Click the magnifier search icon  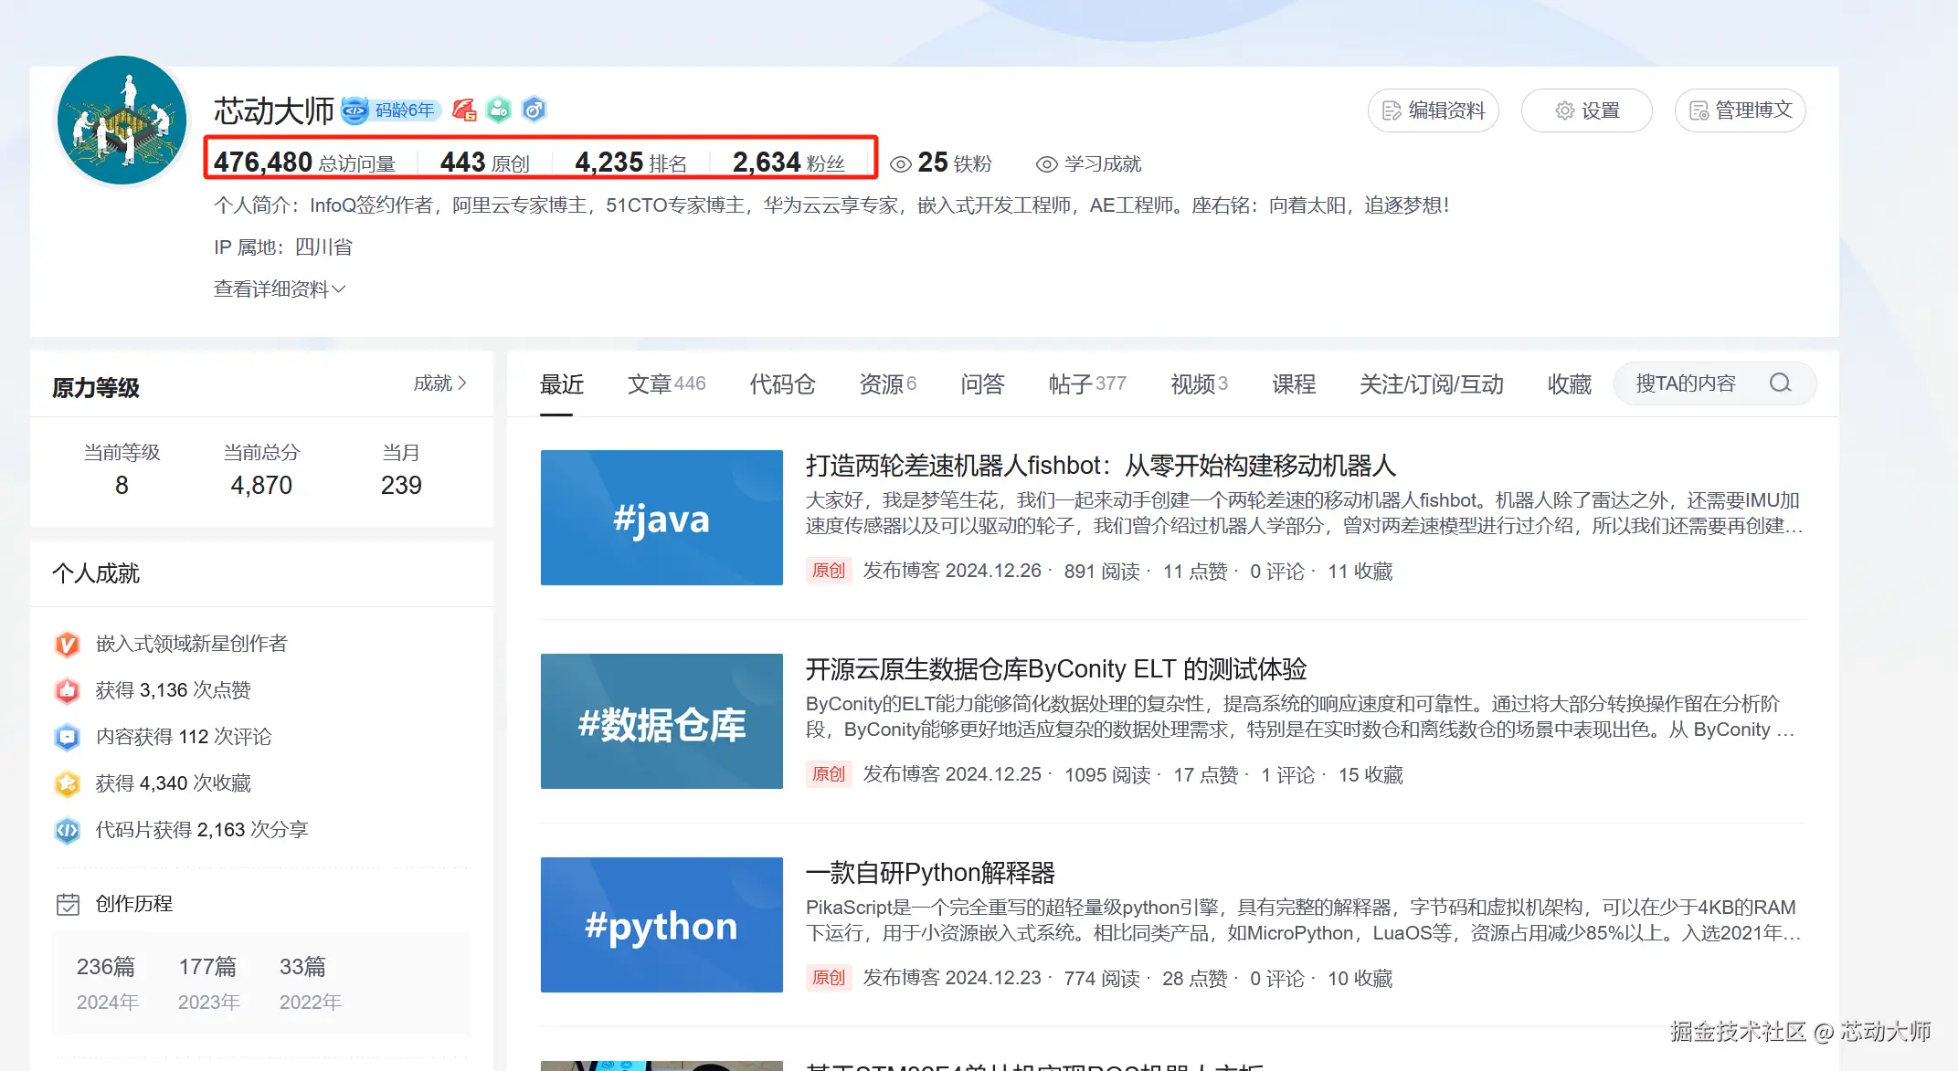click(x=1780, y=383)
